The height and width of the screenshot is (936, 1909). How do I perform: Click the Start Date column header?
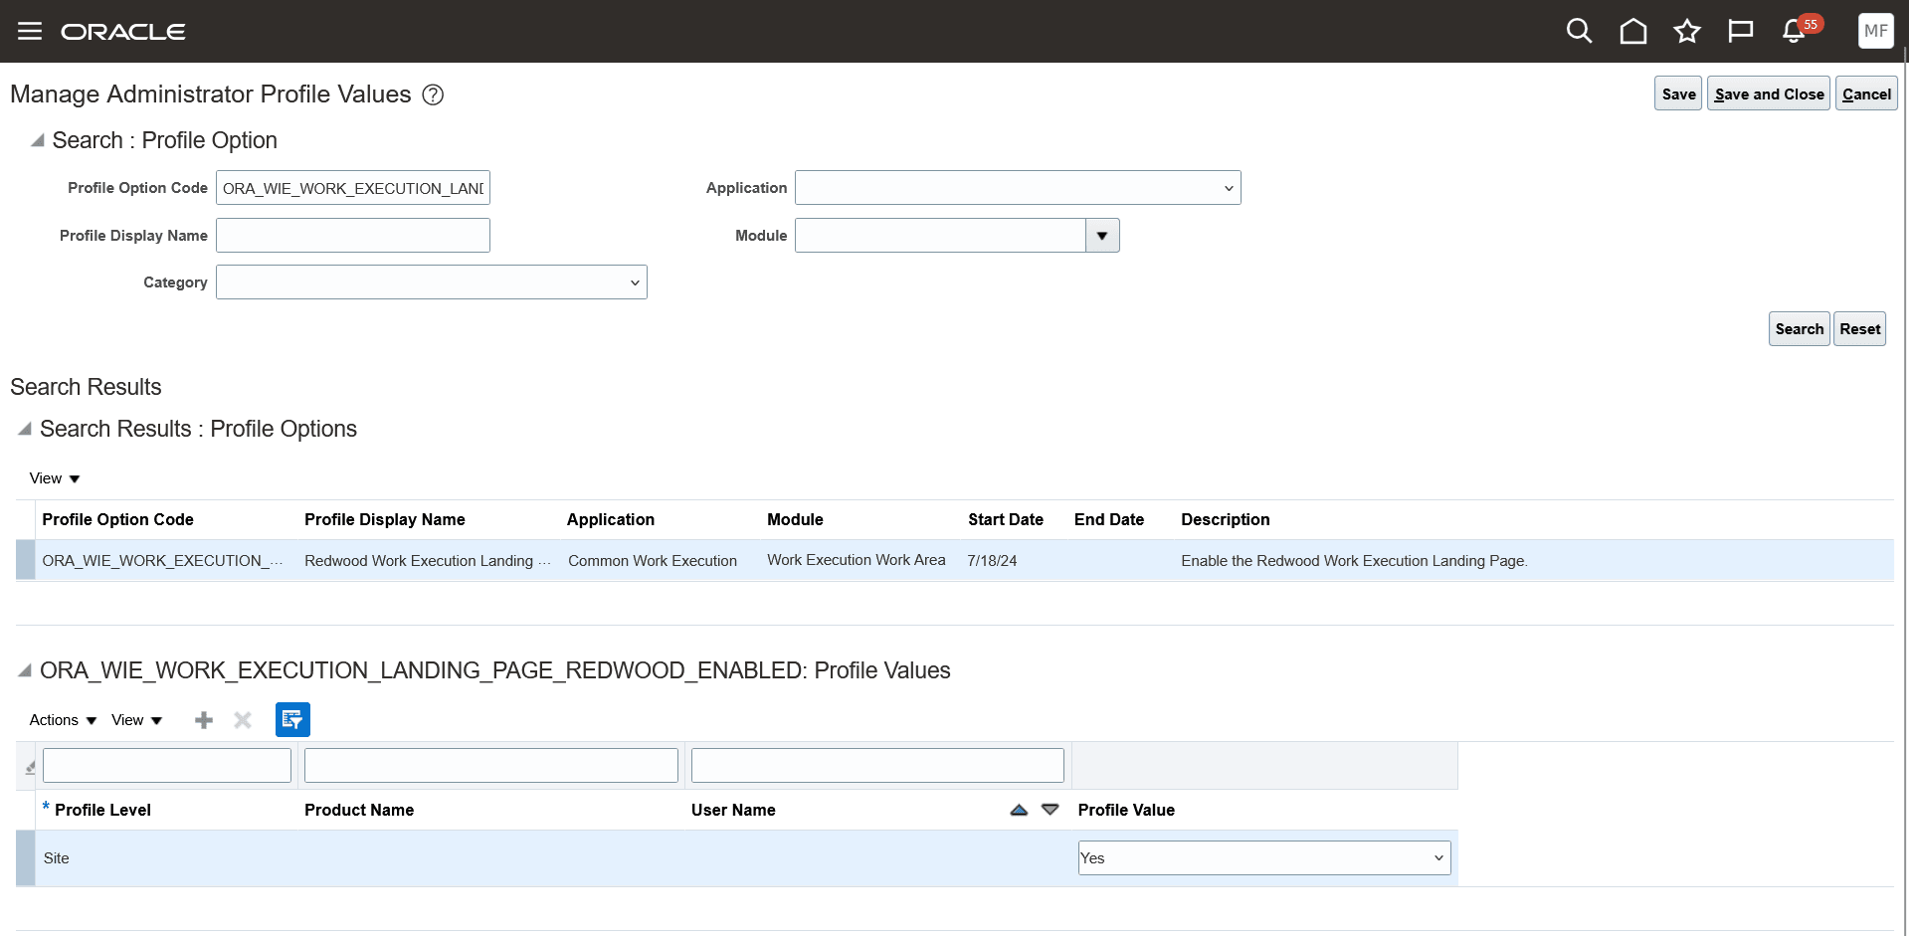coord(1006,519)
